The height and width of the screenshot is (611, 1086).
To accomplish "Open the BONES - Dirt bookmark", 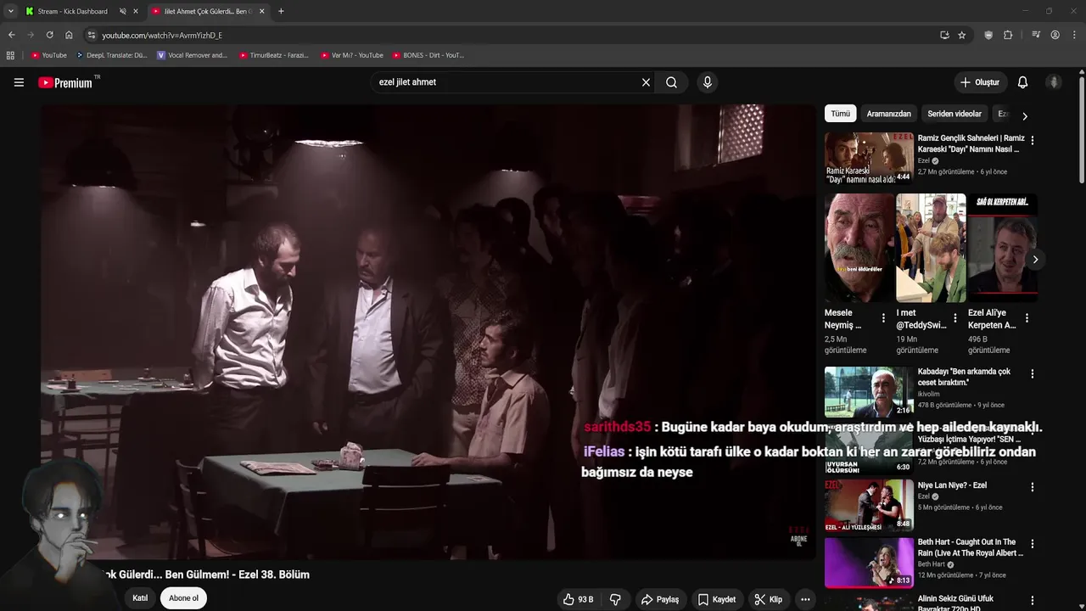I will [x=428, y=55].
